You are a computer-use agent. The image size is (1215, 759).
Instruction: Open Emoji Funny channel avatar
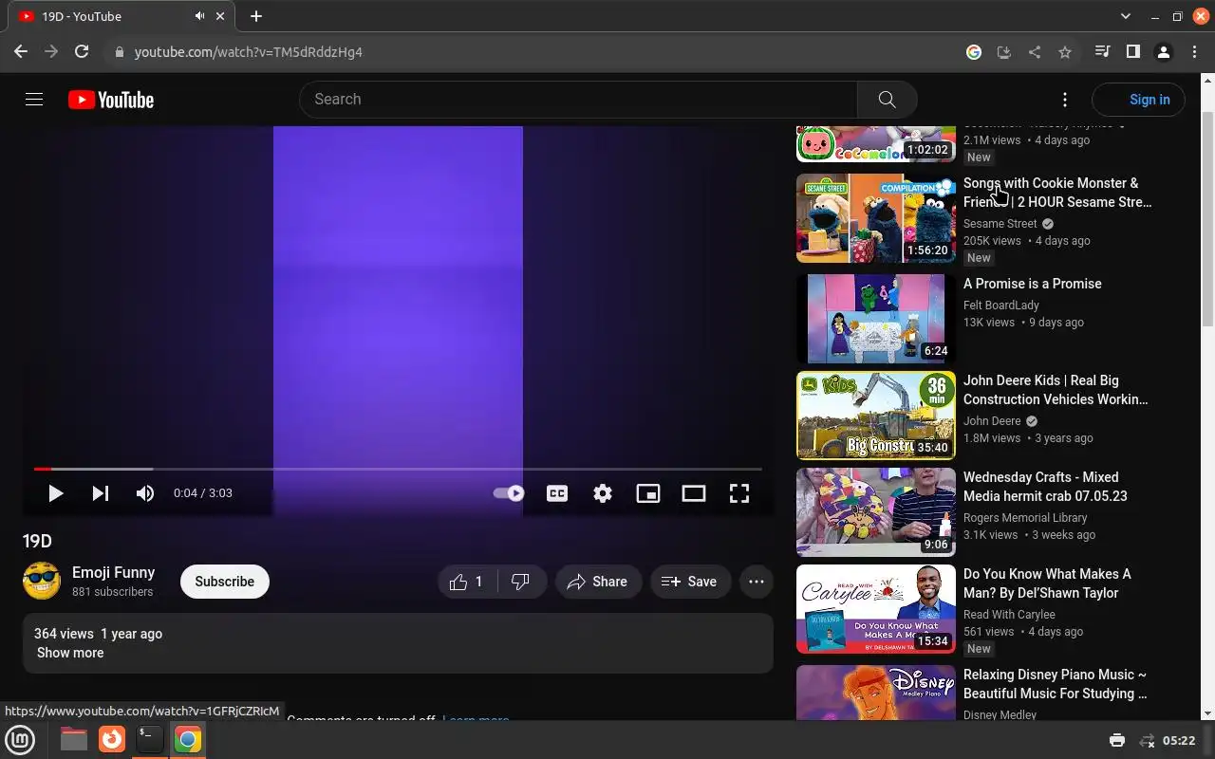[42, 581]
